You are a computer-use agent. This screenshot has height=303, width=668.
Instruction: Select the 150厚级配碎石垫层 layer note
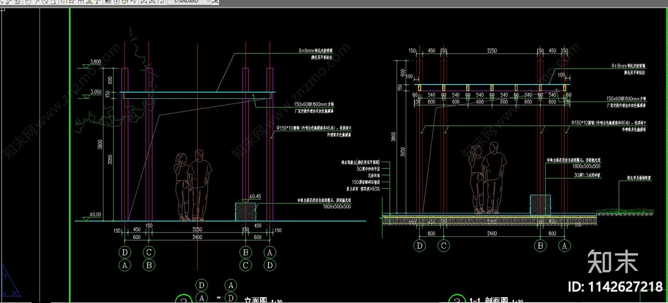click(x=366, y=182)
